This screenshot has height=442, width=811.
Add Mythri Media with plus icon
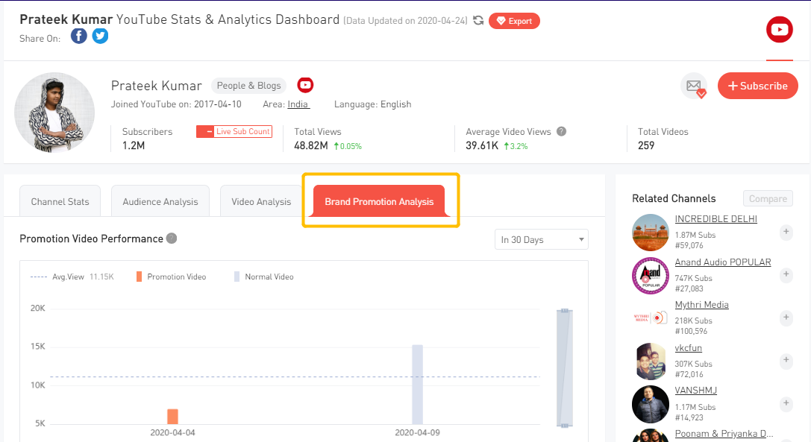786,318
